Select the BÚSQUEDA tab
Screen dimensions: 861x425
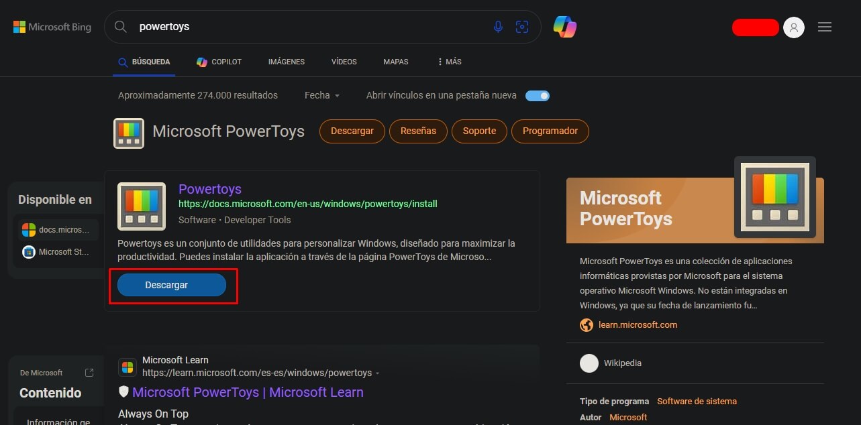click(144, 62)
